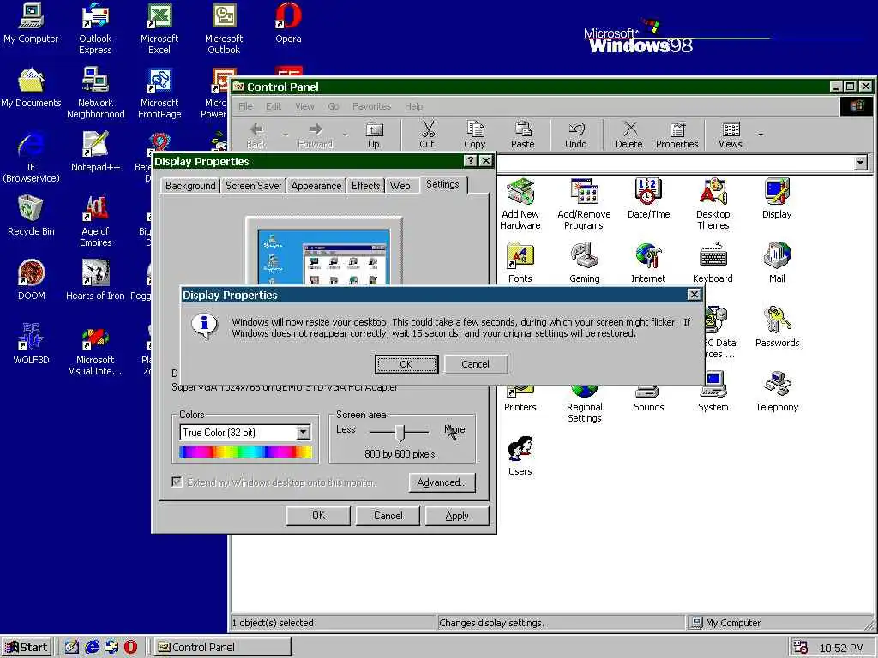Toggle Extend my Windows desktop checkbox
Image resolution: width=878 pixels, height=658 pixels.
(177, 482)
